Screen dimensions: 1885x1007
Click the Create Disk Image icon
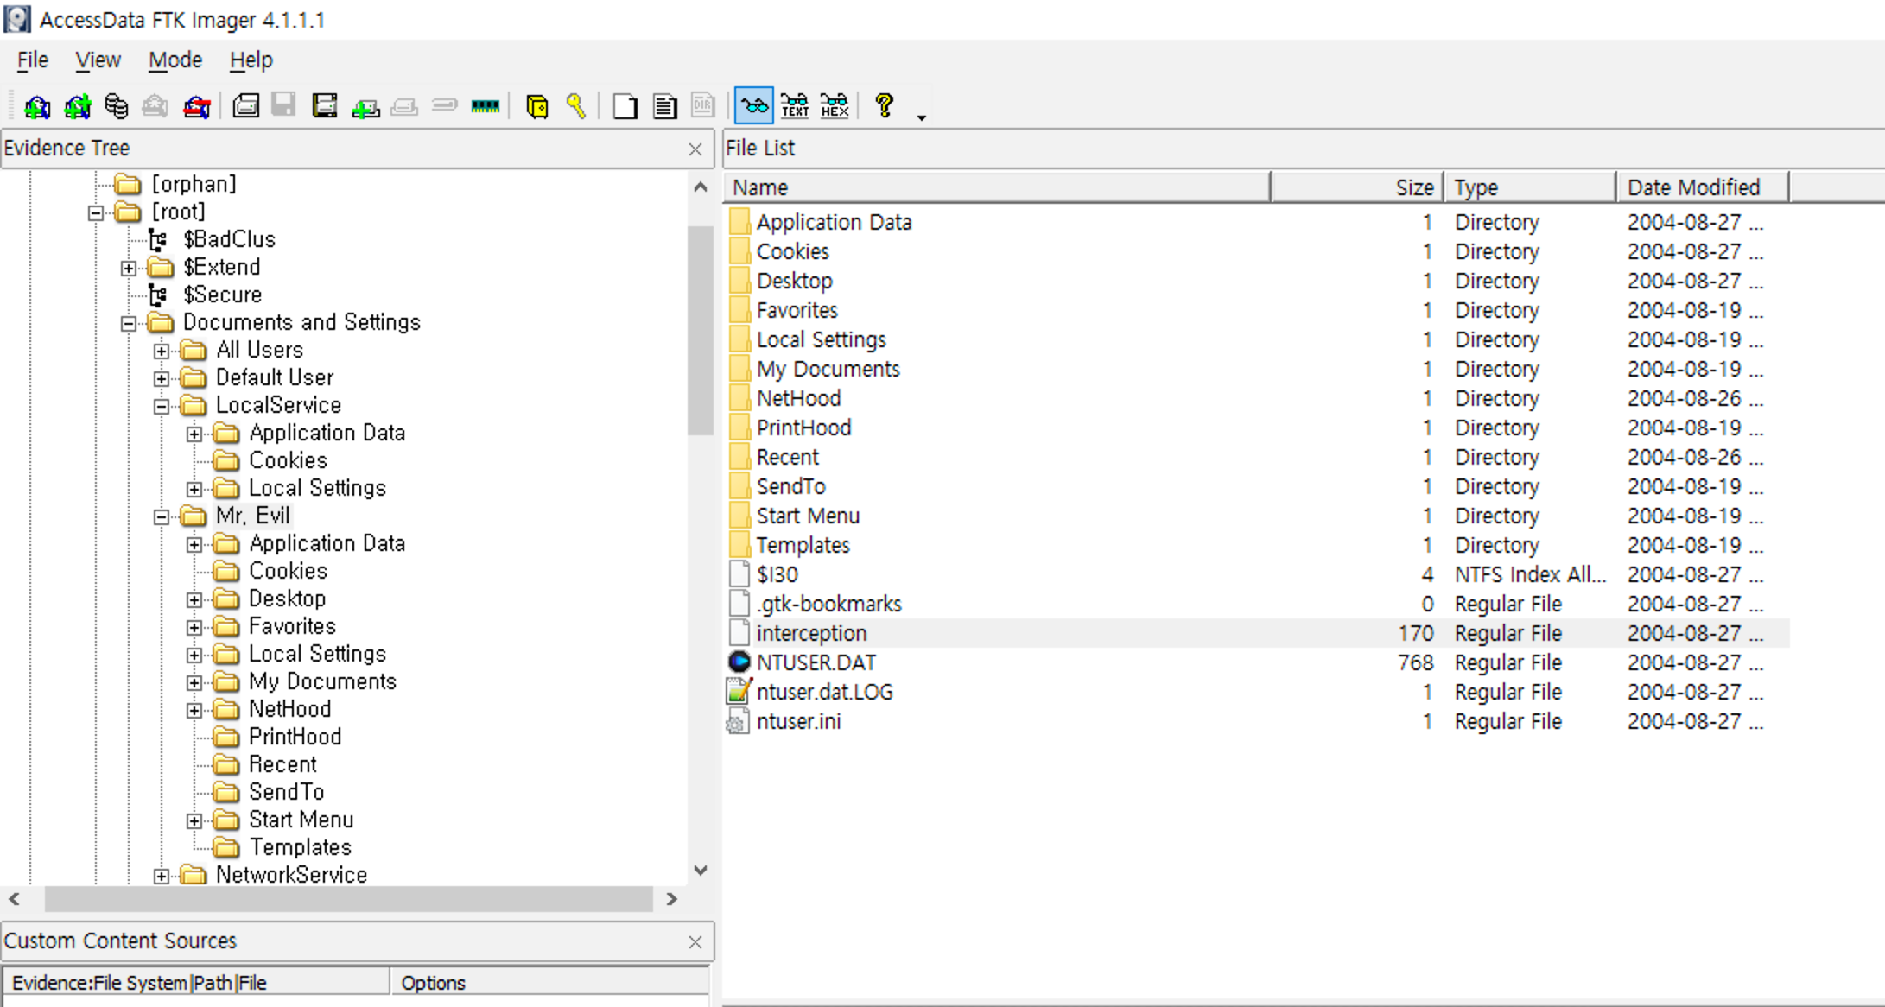point(246,106)
